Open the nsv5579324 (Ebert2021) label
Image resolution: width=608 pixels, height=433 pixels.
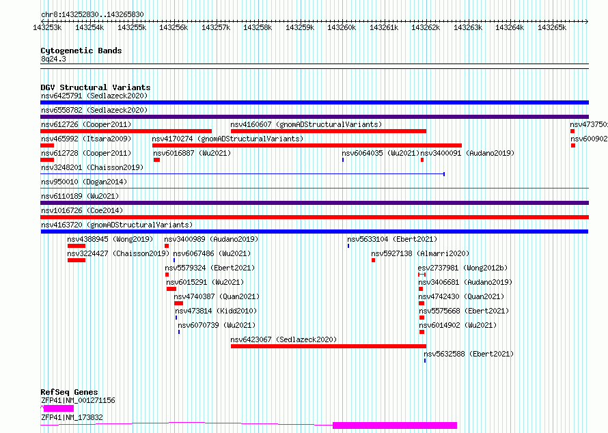(210, 268)
